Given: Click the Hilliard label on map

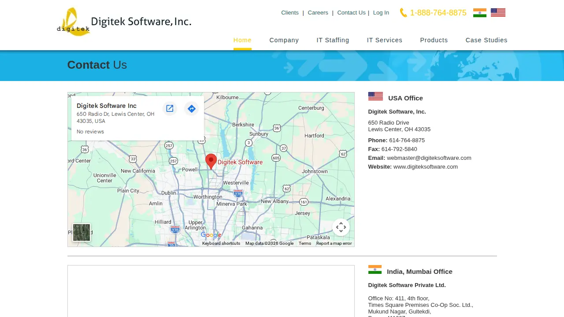Looking at the screenshot, I should point(163,222).
